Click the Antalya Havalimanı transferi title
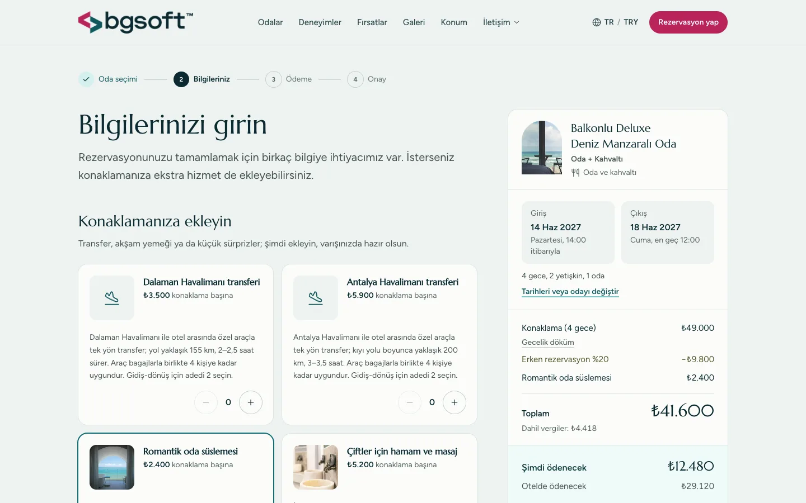The height and width of the screenshot is (503, 806). 402,282
